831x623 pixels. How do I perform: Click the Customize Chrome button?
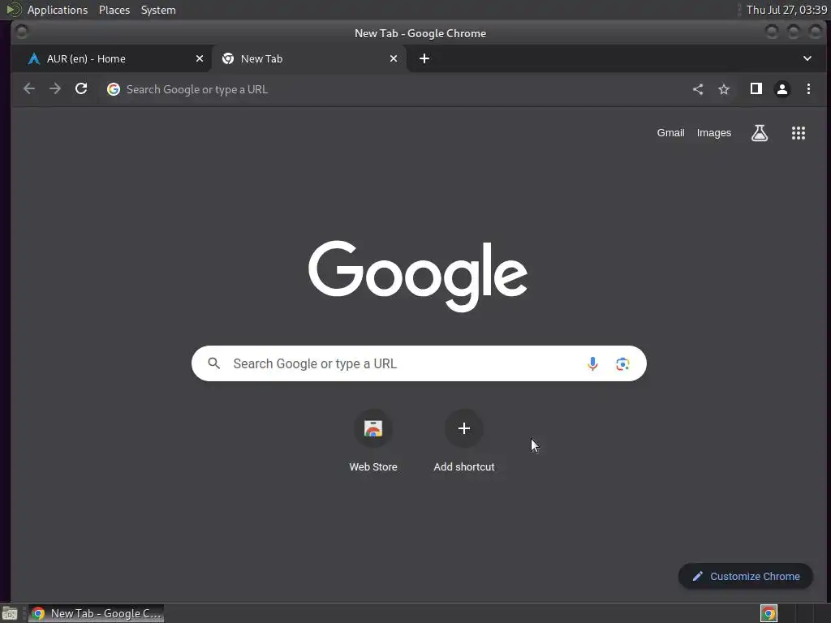tap(746, 576)
